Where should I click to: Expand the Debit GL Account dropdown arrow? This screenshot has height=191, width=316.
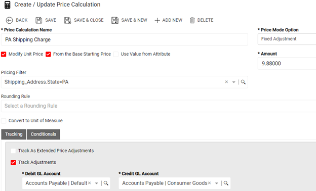tap(97, 183)
